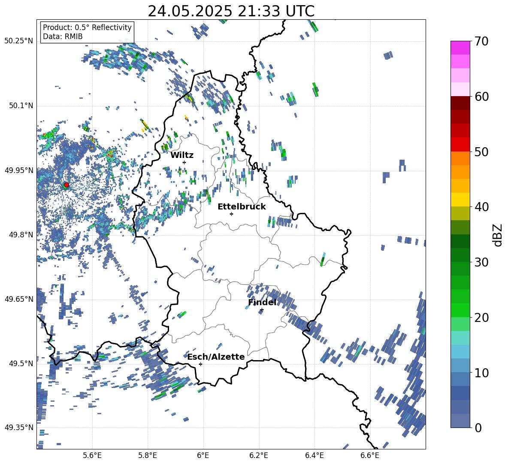Click the 50.25°N latitude label

click(x=19, y=41)
